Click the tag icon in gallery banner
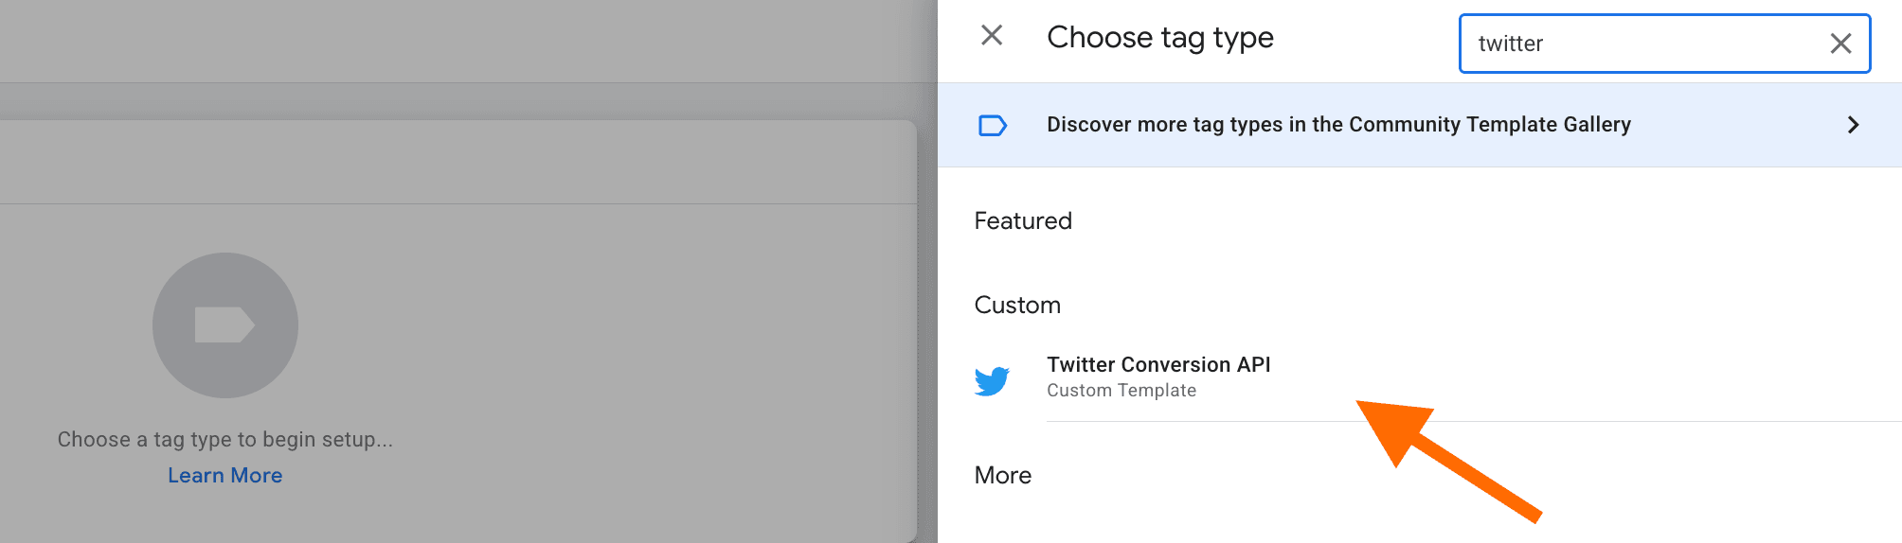The width and height of the screenshot is (1902, 543). click(992, 125)
